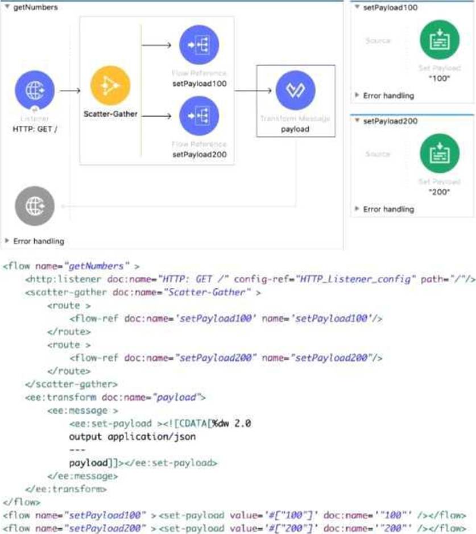Collapse the setPayload200 flow panel
This screenshot has width=476, height=534.
pos(357,121)
